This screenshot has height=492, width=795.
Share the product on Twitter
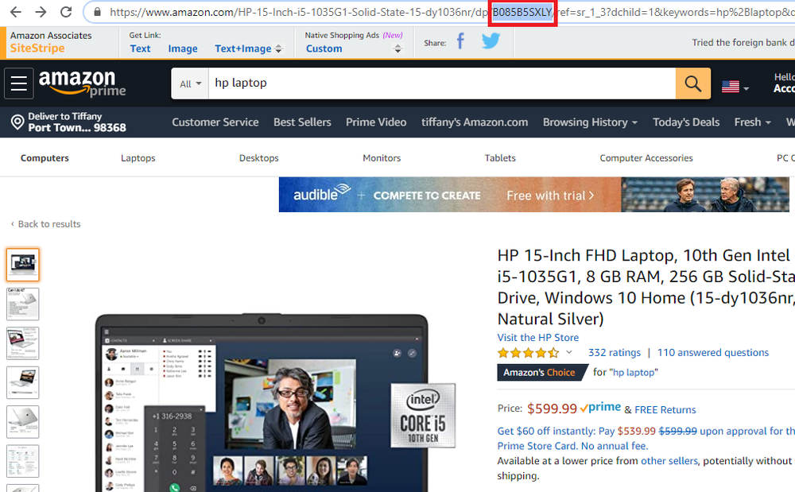point(491,41)
